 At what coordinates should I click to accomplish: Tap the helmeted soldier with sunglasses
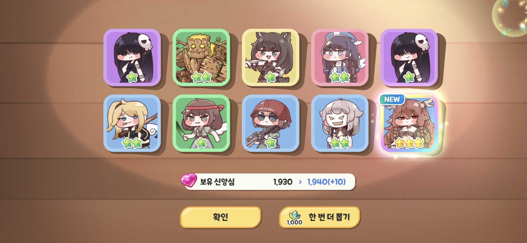pyautogui.click(x=271, y=123)
